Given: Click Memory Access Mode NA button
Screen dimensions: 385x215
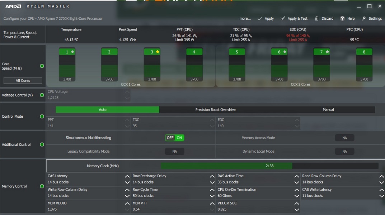Looking at the screenshot, I should [x=344, y=138].
